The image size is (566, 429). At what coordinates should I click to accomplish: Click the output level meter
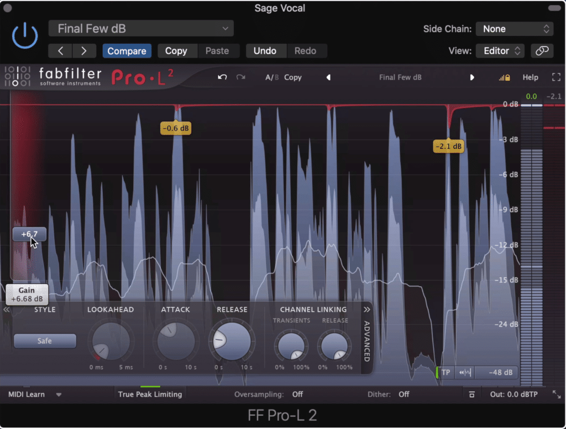[x=531, y=245]
